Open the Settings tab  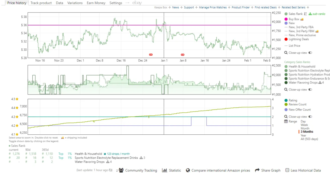point(116,3)
